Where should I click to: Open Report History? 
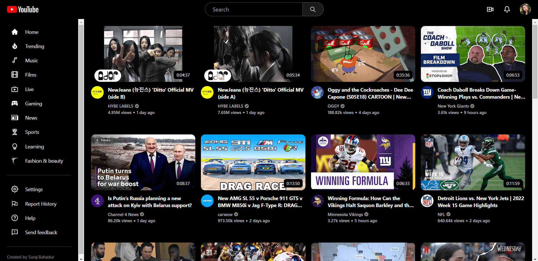[41, 204]
